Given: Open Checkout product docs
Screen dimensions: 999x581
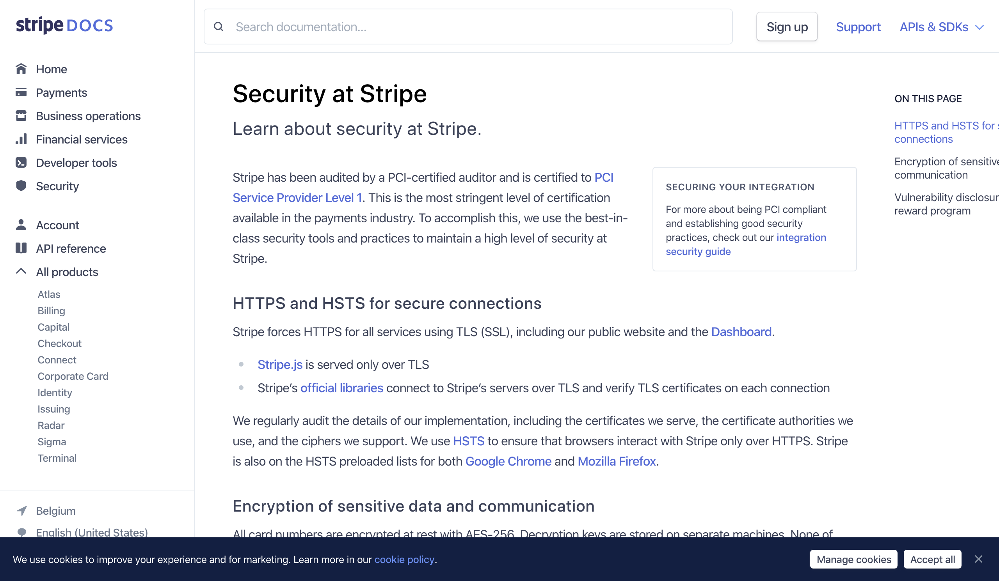Looking at the screenshot, I should coord(60,344).
